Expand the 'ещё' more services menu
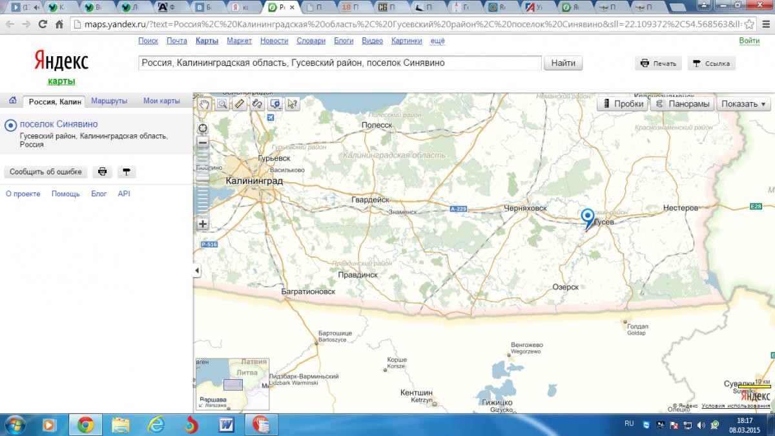Image resolution: width=775 pixels, height=436 pixels. pos(437,41)
